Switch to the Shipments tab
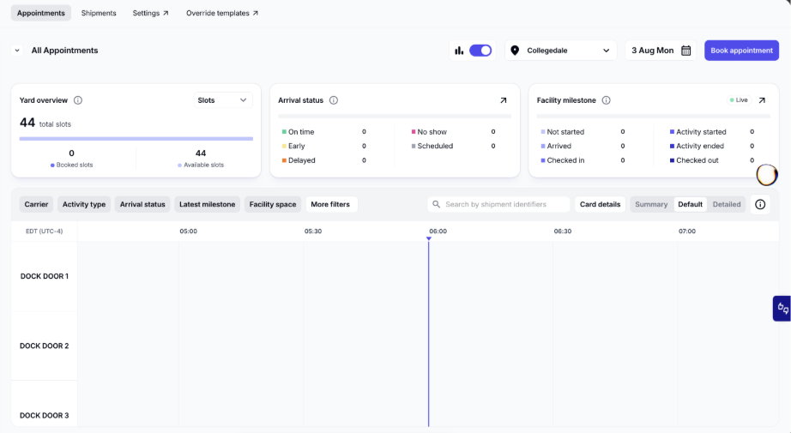The image size is (791, 433). (99, 13)
